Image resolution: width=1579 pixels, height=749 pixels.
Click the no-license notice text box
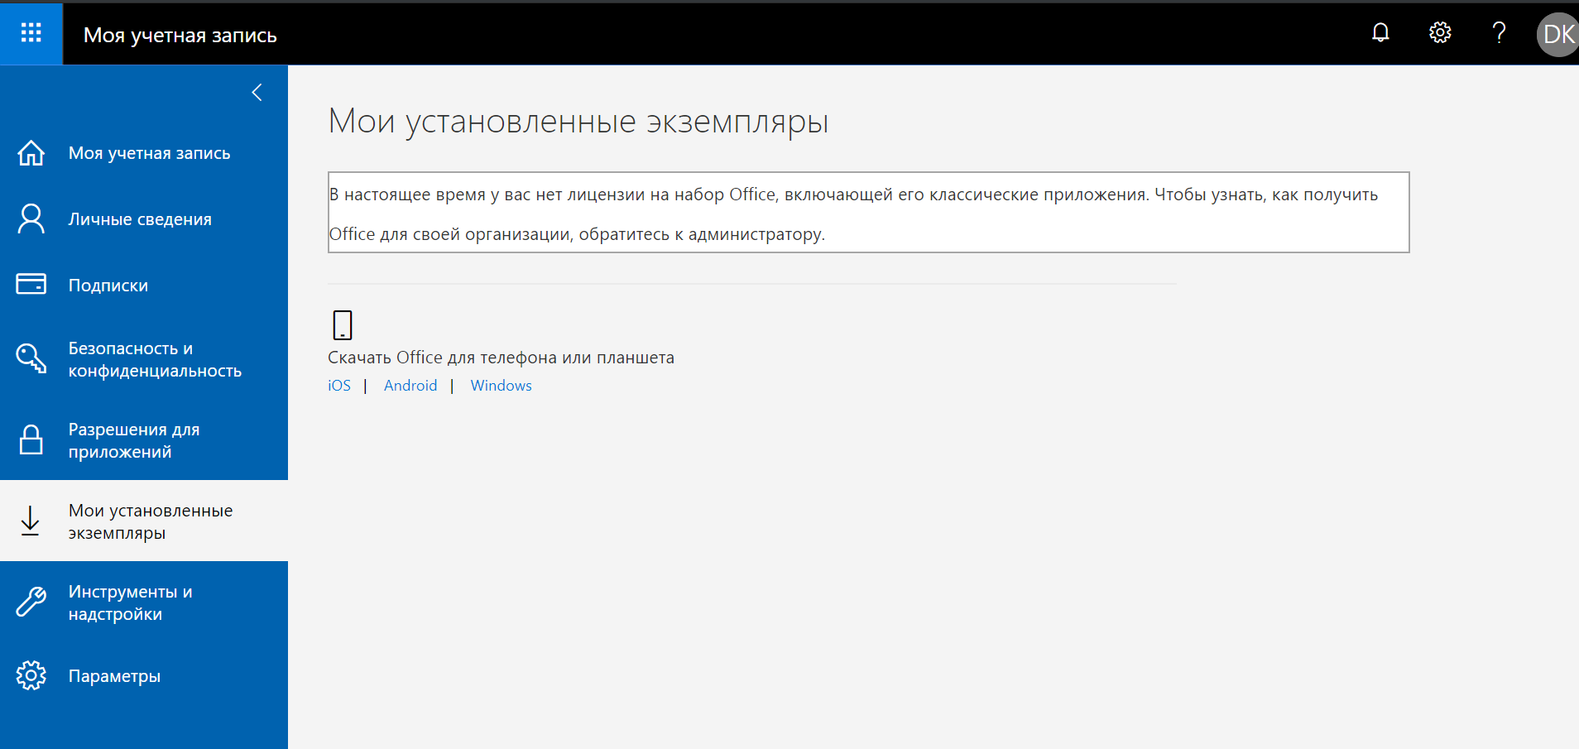tap(869, 213)
